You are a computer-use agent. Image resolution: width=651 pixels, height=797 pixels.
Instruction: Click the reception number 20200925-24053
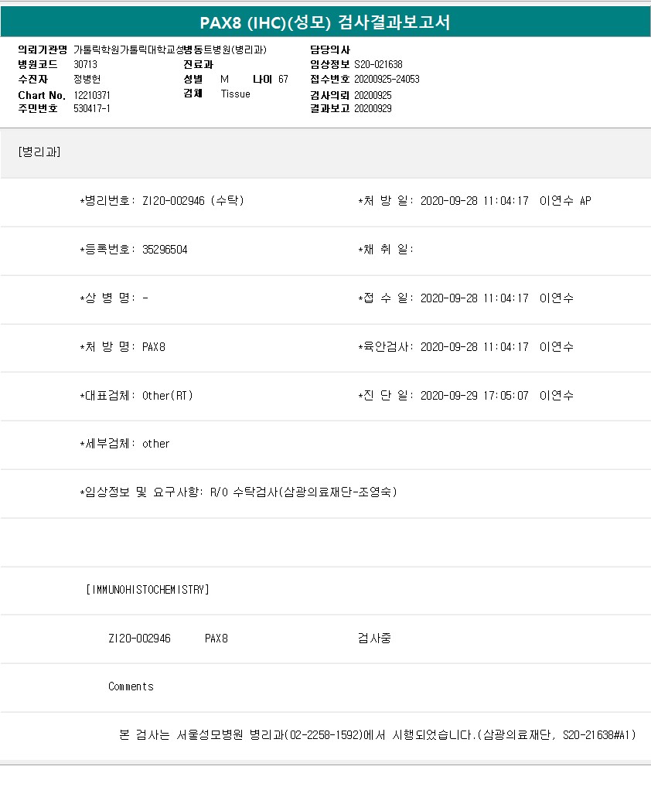pyautogui.click(x=387, y=80)
